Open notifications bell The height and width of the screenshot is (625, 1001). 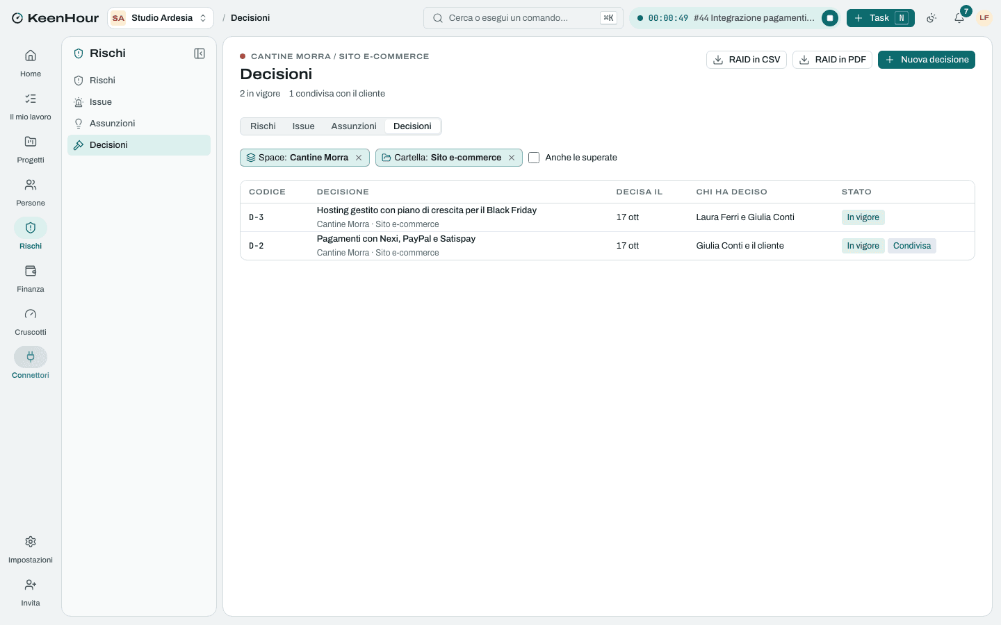pyautogui.click(x=959, y=18)
